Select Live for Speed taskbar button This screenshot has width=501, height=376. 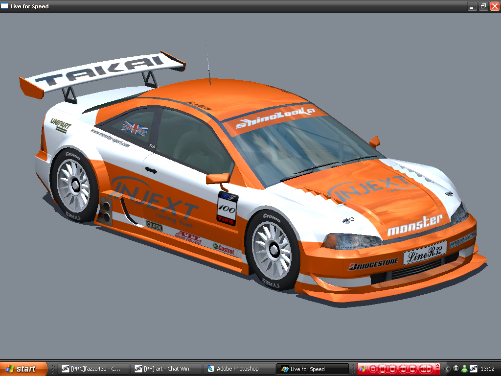pyautogui.click(x=312, y=369)
